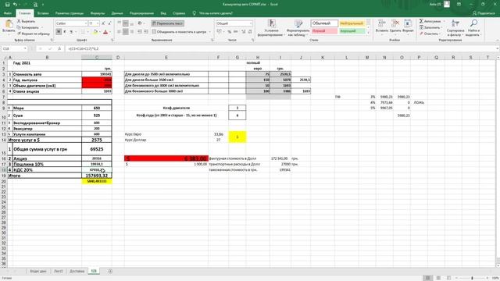Click 'Что вы хотите сделать?' search box
Screen dimensions: 500x281
point(216,13)
